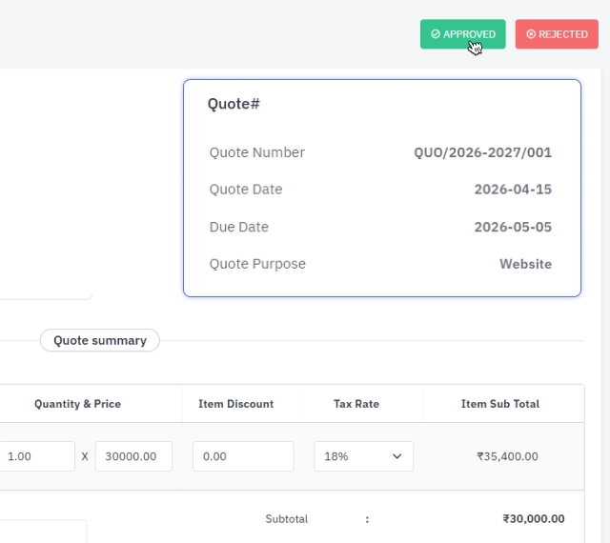Open the 18% Tax Rate dropdown
610x543 pixels.
click(363, 456)
